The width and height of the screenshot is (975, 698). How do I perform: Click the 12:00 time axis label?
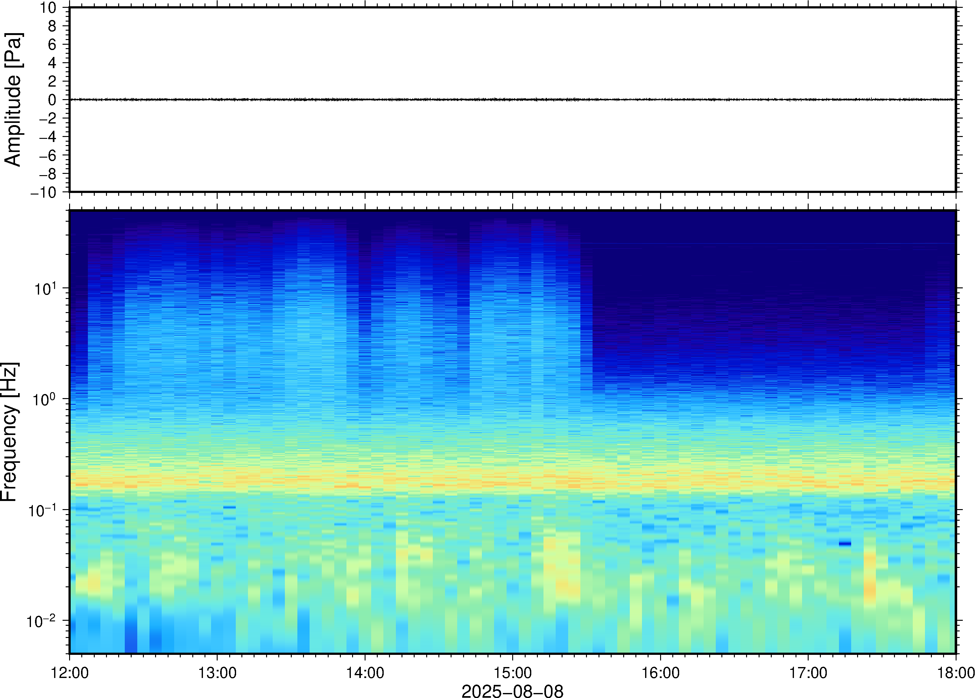70,673
